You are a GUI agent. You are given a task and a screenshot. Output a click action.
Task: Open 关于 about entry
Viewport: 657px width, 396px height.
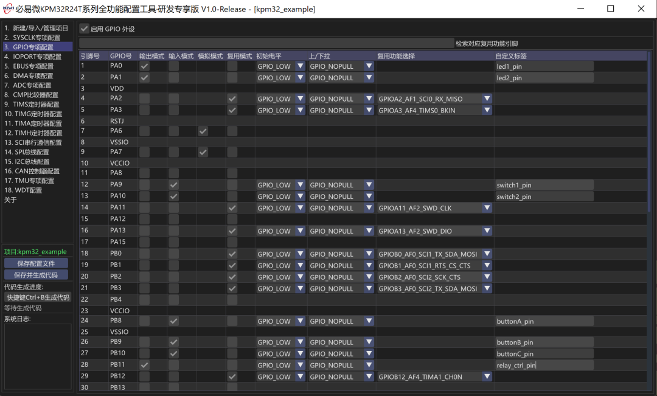tap(37, 200)
